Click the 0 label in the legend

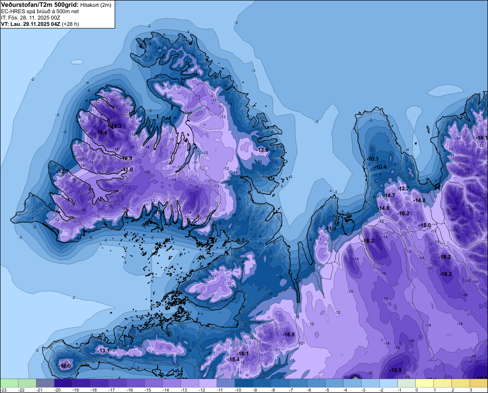click(x=417, y=390)
